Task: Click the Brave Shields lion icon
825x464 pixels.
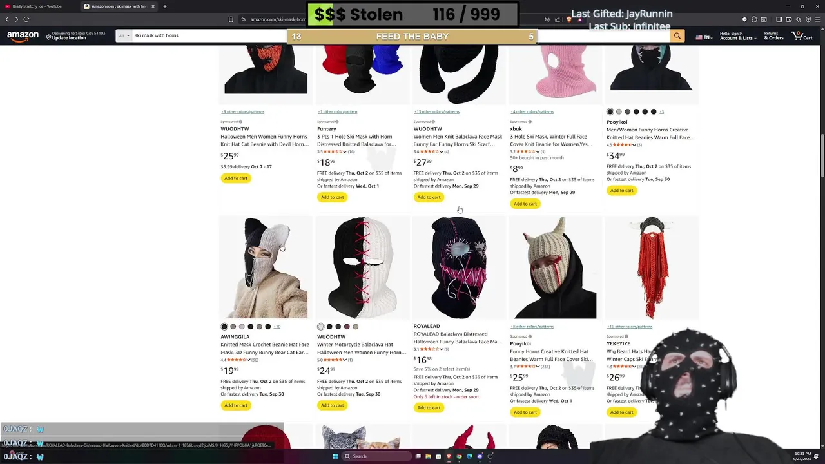Action: (x=568, y=19)
